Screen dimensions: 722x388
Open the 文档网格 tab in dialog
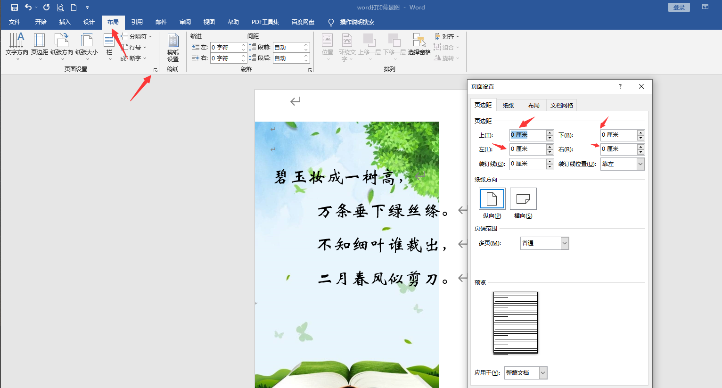[561, 105]
